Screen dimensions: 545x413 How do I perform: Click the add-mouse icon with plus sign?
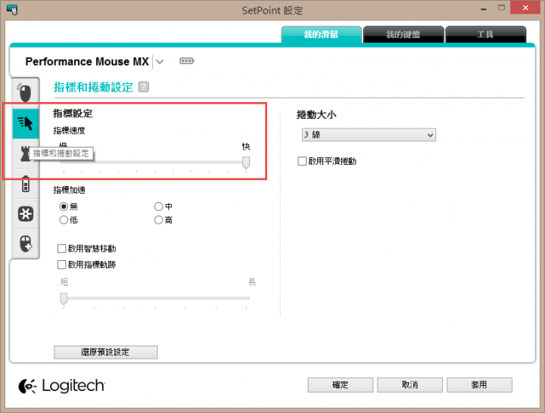pos(26,244)
